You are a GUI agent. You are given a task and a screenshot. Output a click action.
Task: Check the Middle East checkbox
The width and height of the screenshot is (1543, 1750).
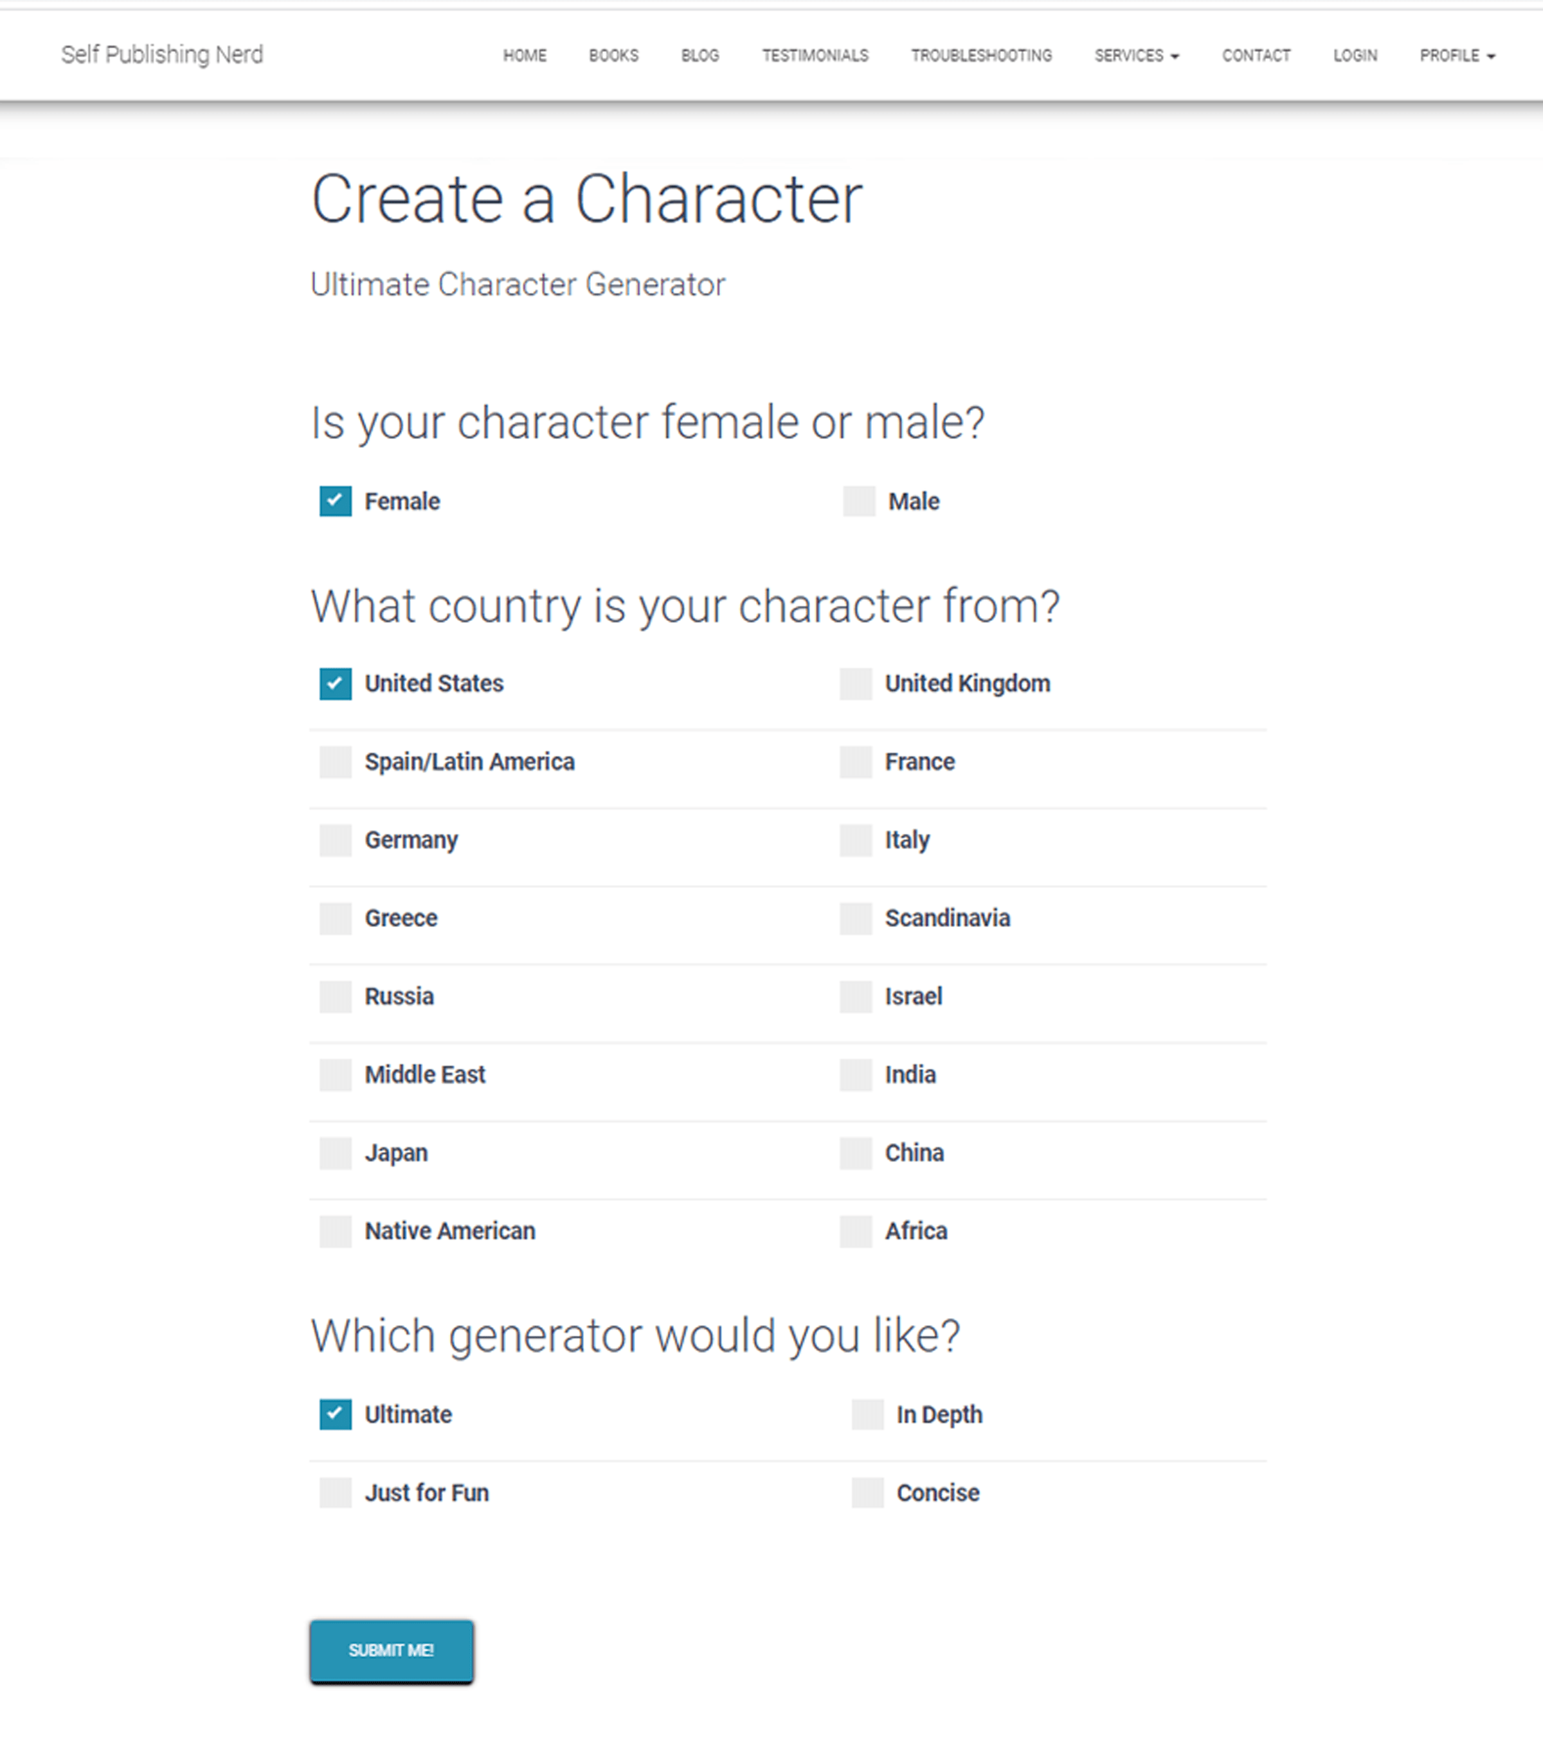[335, 1074]
